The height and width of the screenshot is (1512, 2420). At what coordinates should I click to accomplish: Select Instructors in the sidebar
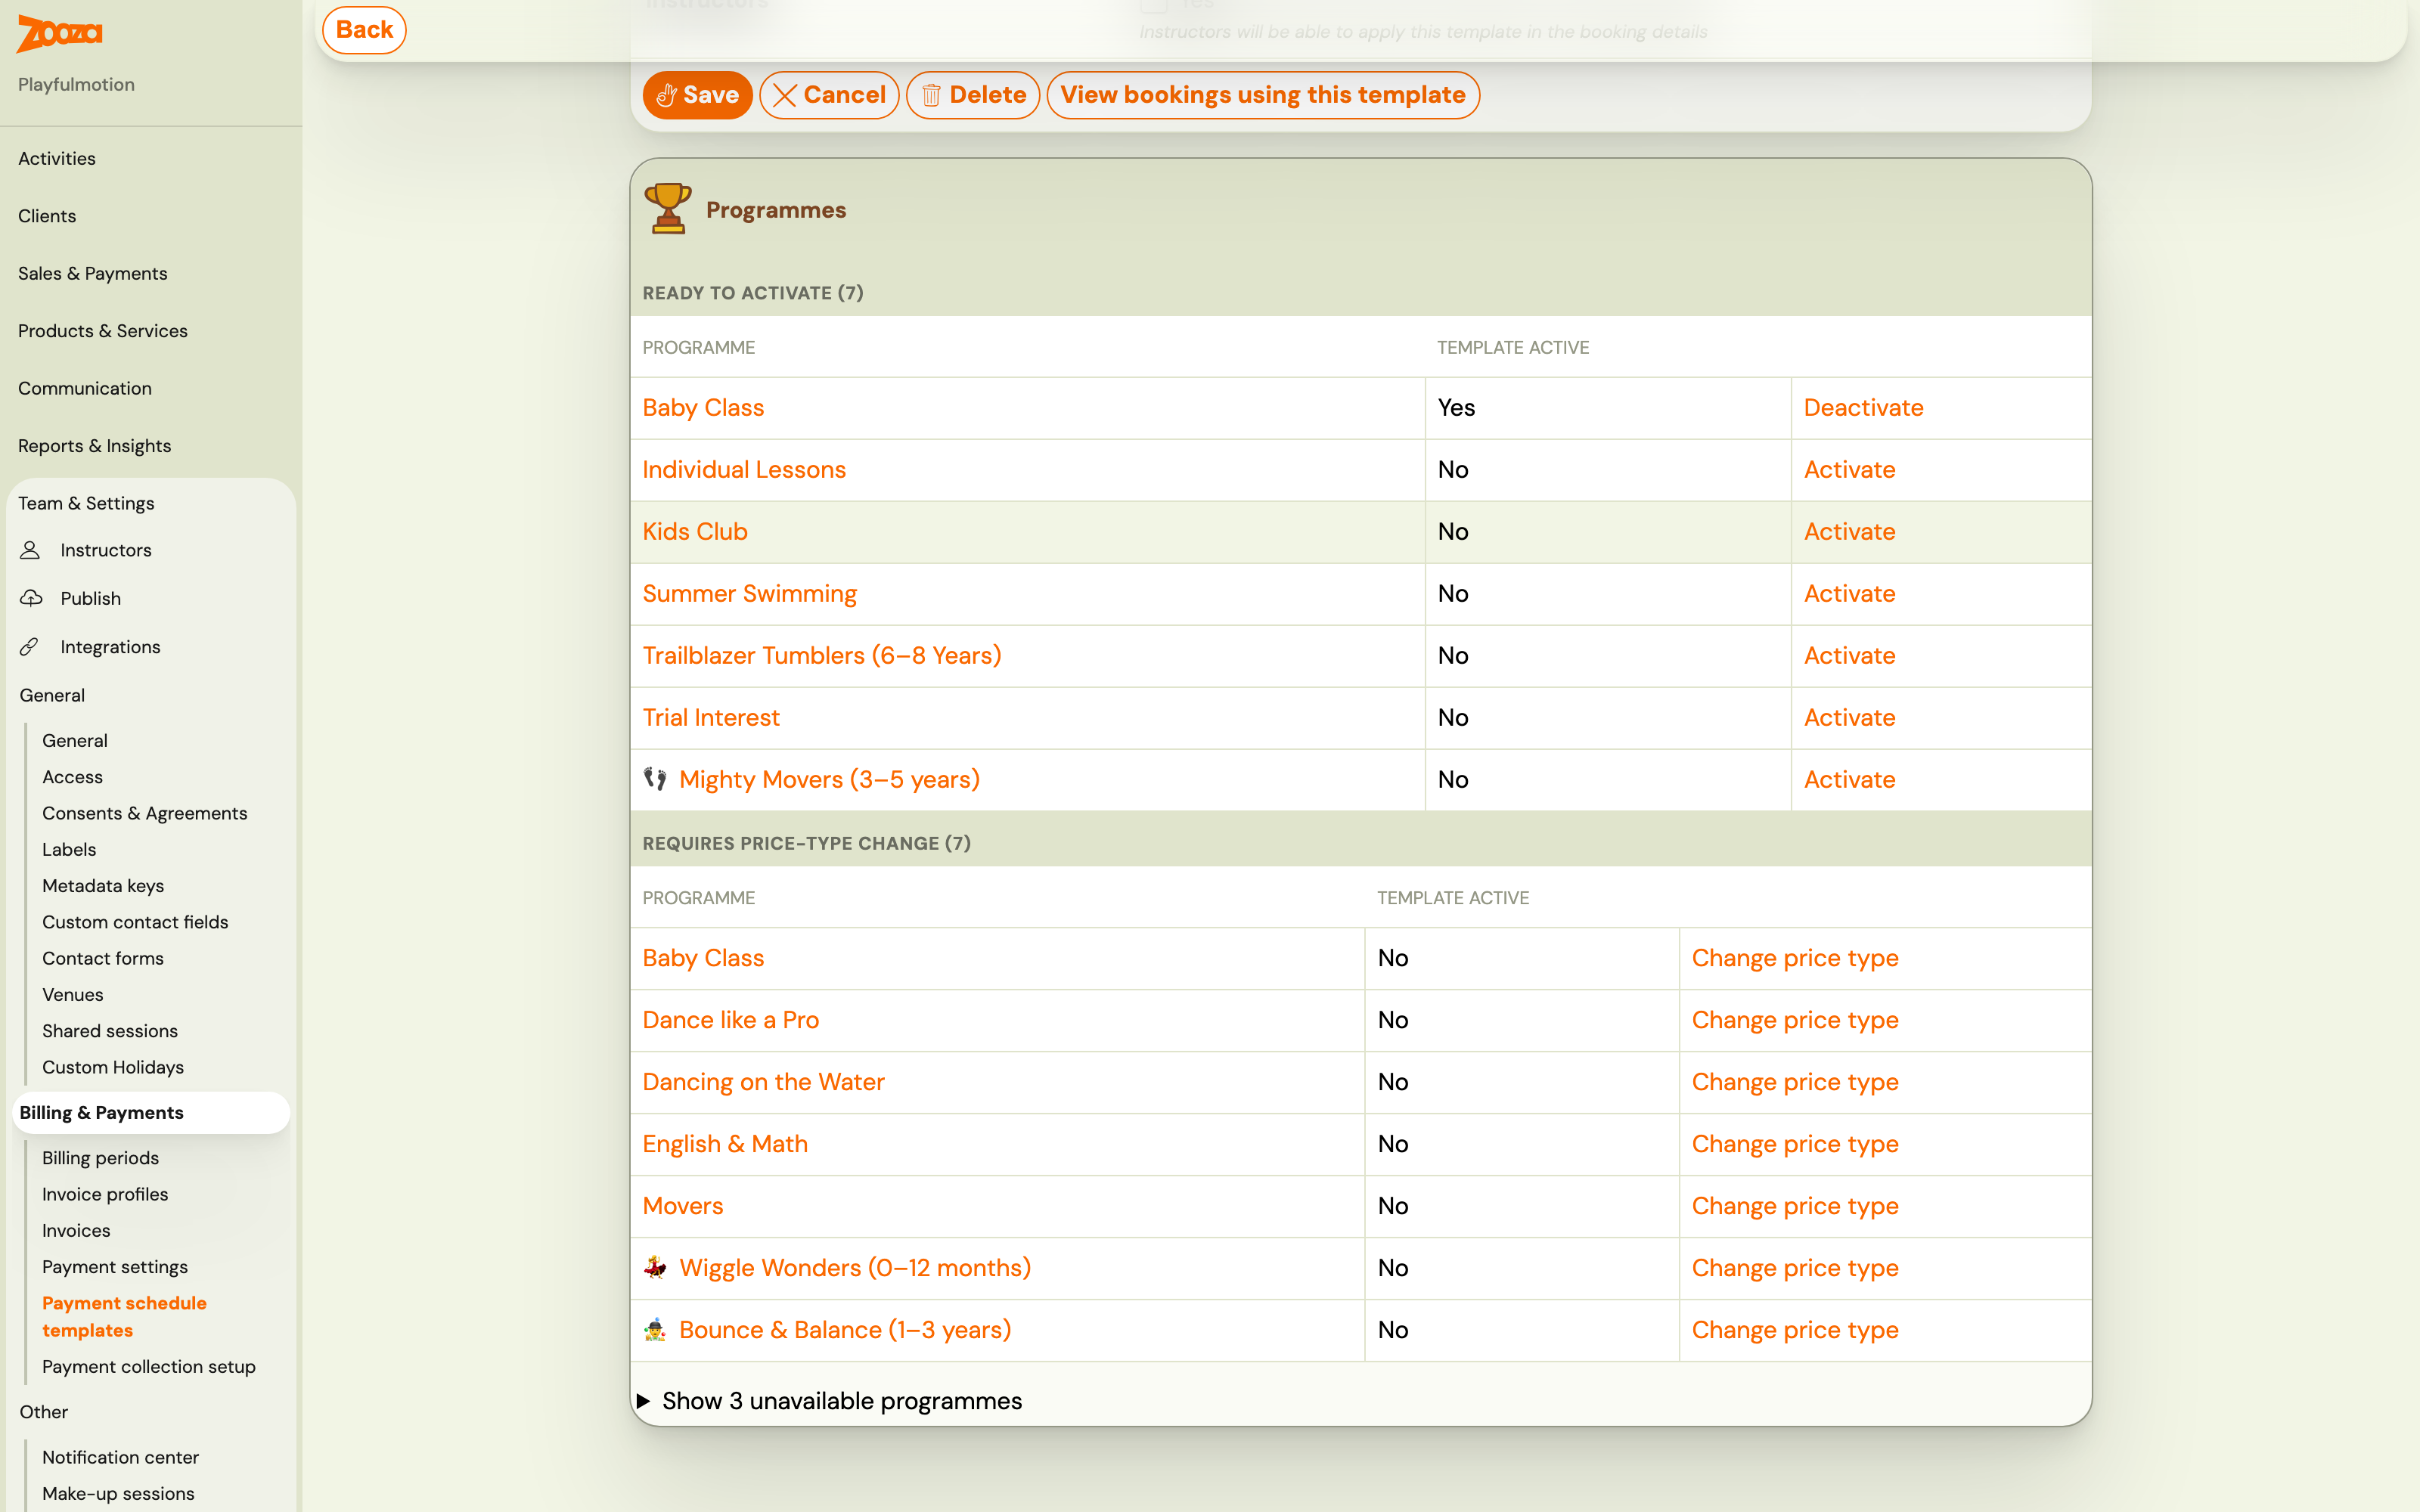click(106, 550)
